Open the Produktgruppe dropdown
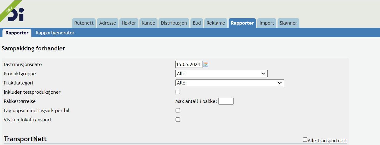Screen dimensions: 380x145 [222, 74]
